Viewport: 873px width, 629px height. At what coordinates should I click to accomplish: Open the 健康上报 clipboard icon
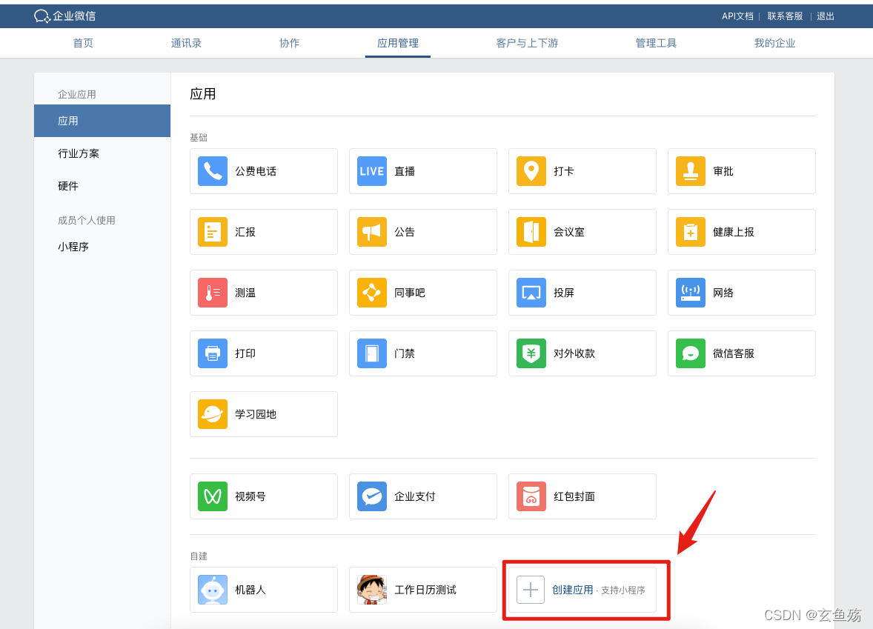(x=690, y=232)
